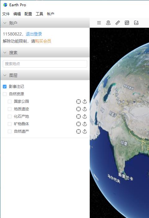Collapse the 搜索 panel chevron
Screen dimensions: 149x218
[5, 53]
